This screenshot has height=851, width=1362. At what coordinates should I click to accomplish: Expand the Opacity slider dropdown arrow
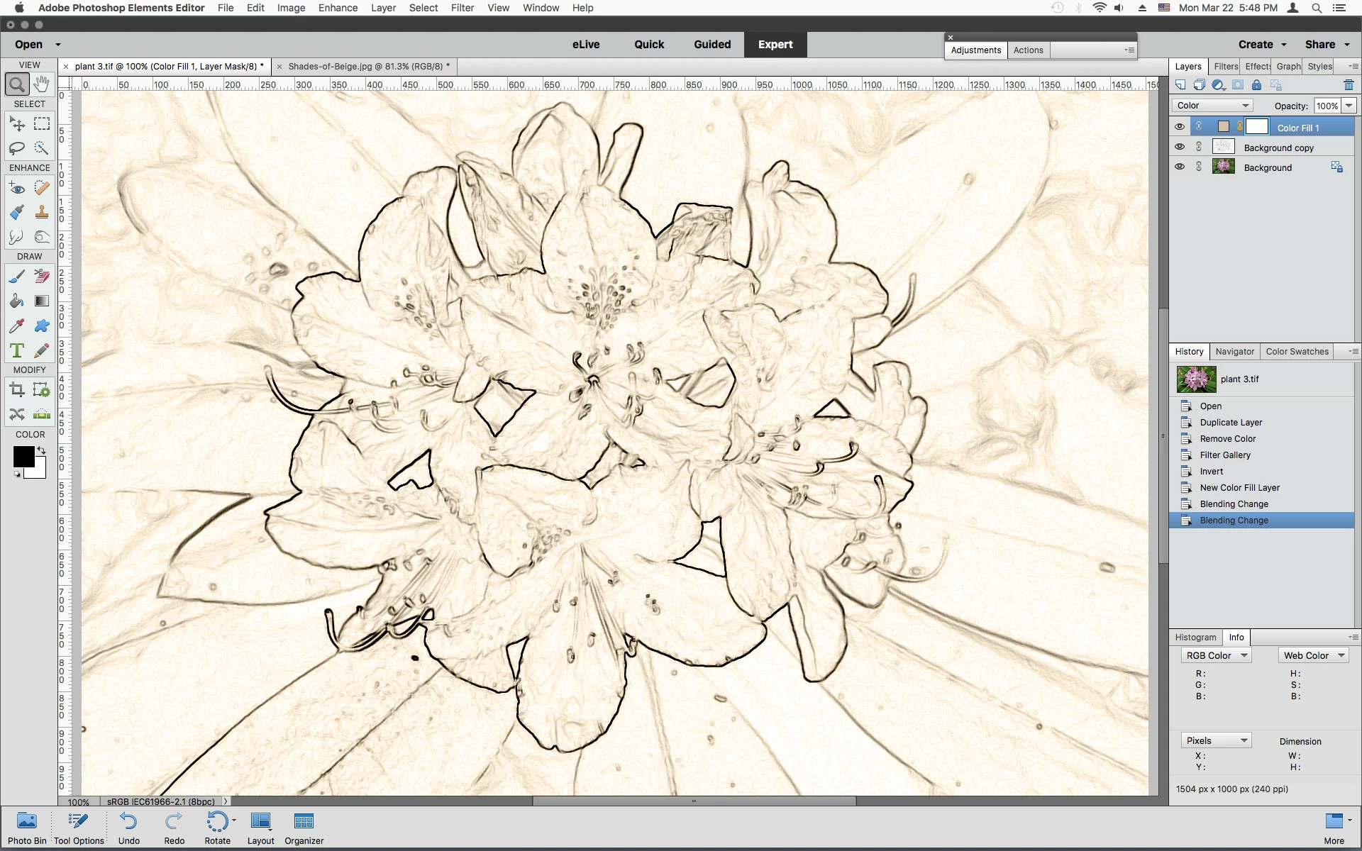coord(1349,106)
